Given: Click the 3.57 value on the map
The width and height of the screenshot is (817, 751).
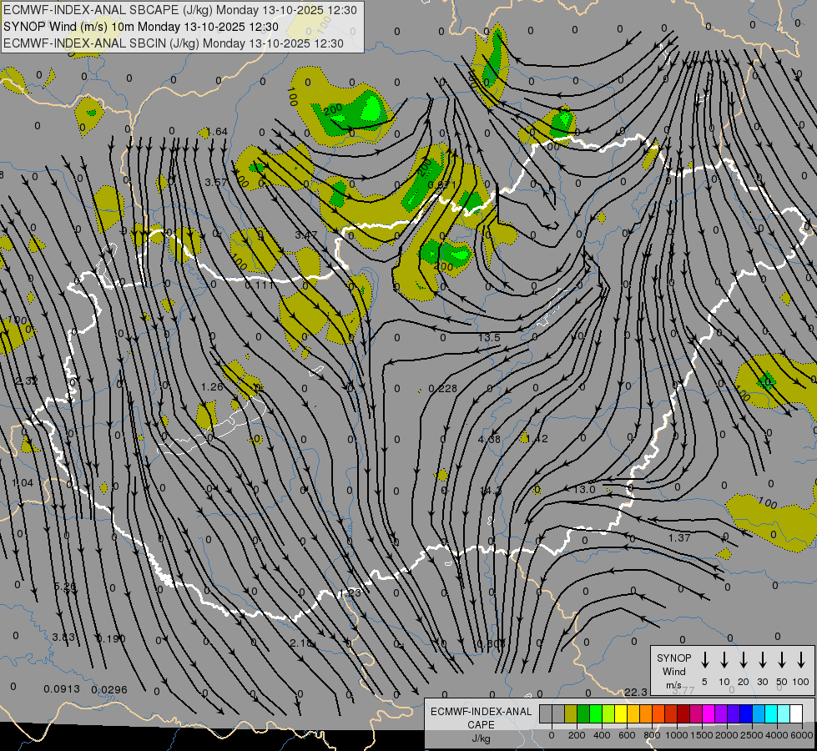Looking at the screenshot, I should (x=216, y=183).
